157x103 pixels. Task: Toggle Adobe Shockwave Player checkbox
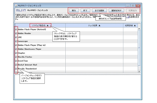[16, 49]
